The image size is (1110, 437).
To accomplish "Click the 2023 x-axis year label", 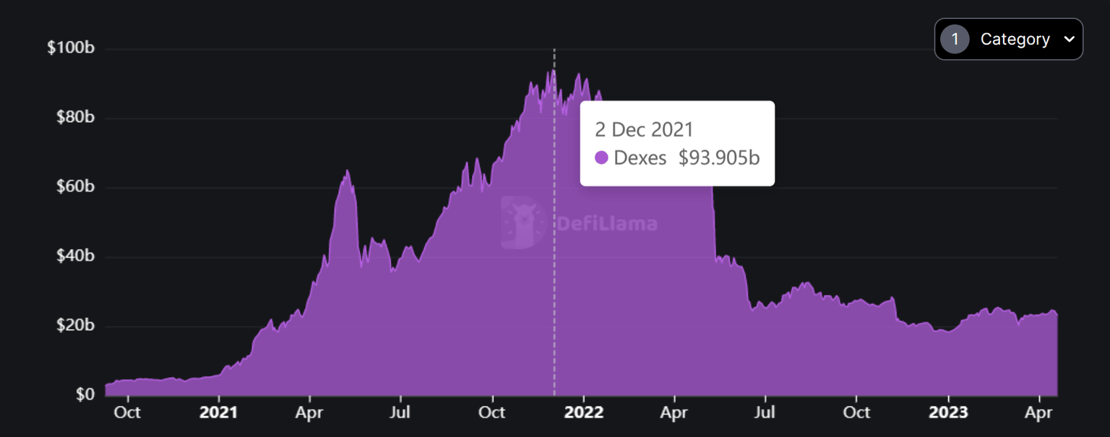I will [948, 412].
